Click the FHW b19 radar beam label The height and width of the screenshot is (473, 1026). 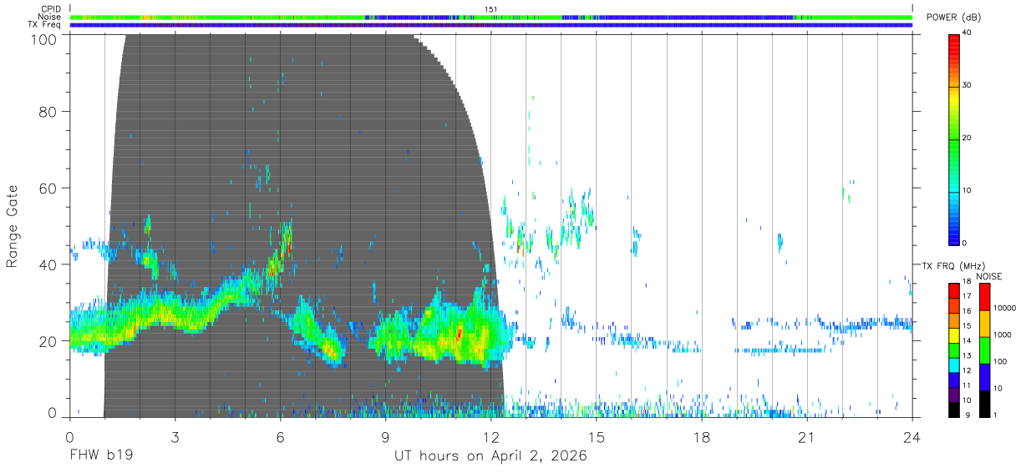[x=101, y=456]
